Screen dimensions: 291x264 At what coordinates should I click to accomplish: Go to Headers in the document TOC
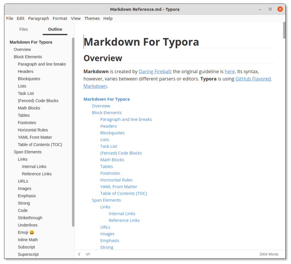(x=109, y=126)
